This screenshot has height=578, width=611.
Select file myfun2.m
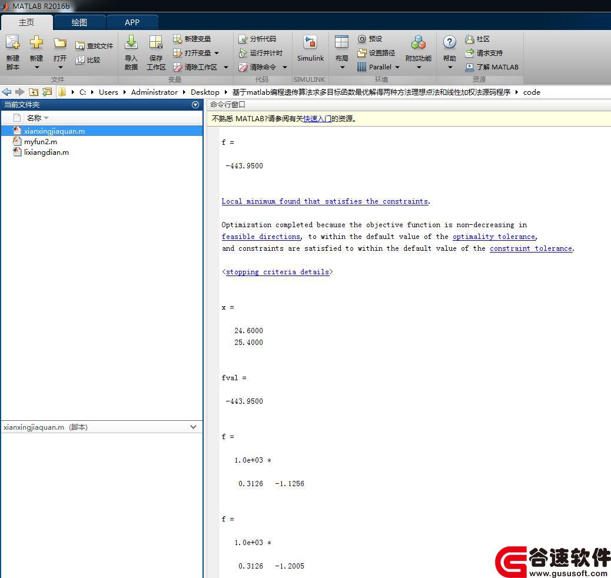click(102, 141)
